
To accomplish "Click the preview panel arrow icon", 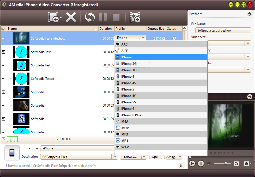I will (250, 97).
